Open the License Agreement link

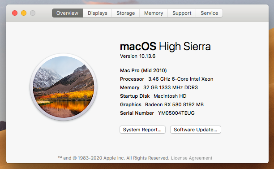(x=192, y=158)
